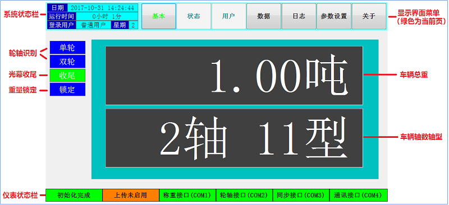Click the 2轴 11型 axle display
This screenshot has height=205, width=449.
tap(234, 138)
